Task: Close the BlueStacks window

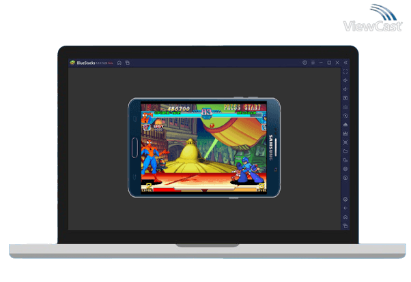Action: [x=337, y=63]
